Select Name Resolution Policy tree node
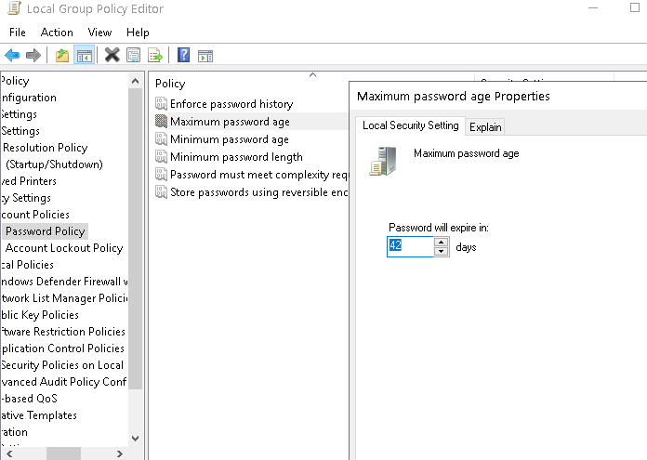Screen dimensions: 647x460 pyautogui.click(x=45, y=148)
